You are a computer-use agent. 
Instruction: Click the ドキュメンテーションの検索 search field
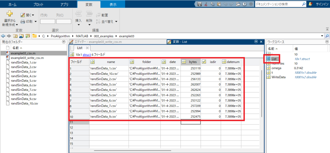[278, 4]
